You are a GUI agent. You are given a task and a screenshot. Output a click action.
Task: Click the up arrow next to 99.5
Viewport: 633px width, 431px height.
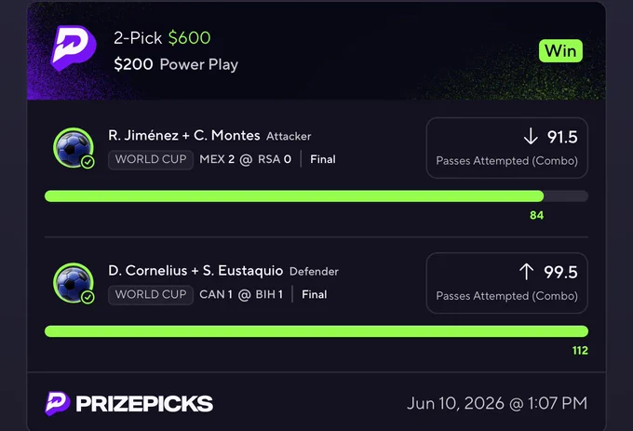(x=527, y=272)
